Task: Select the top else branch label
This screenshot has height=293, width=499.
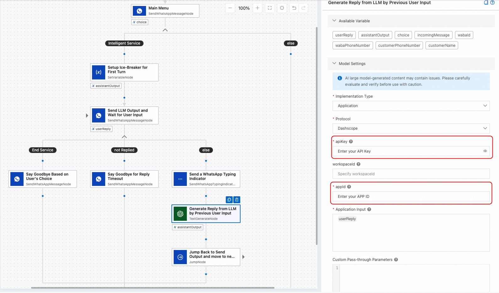Action: [x=291, y=43]
